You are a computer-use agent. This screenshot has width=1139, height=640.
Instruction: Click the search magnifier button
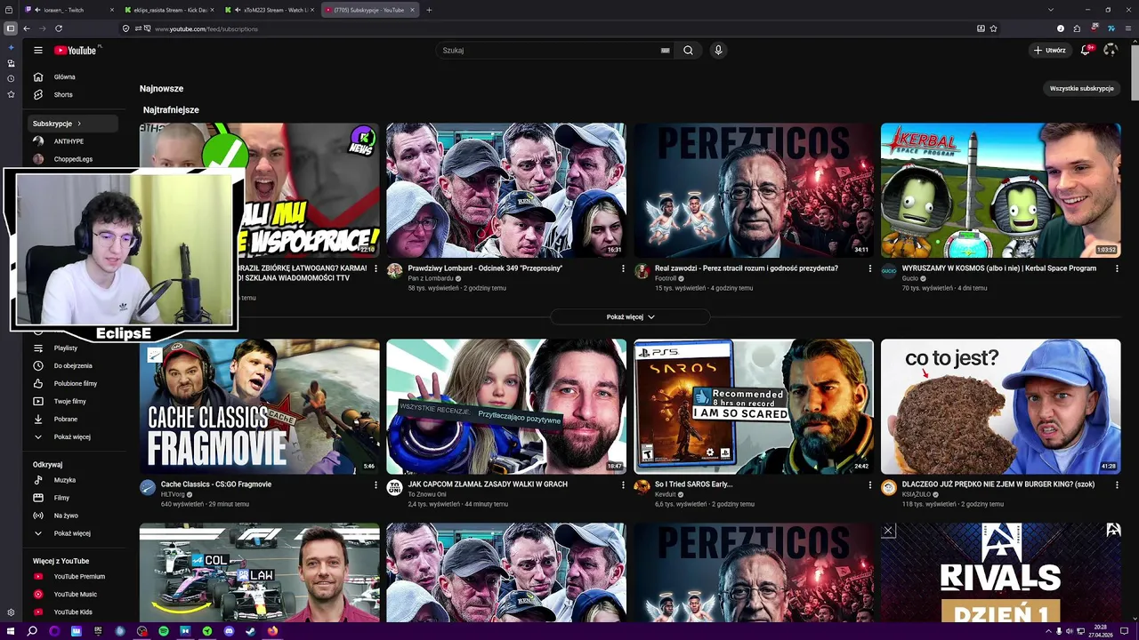click(688, 51)
